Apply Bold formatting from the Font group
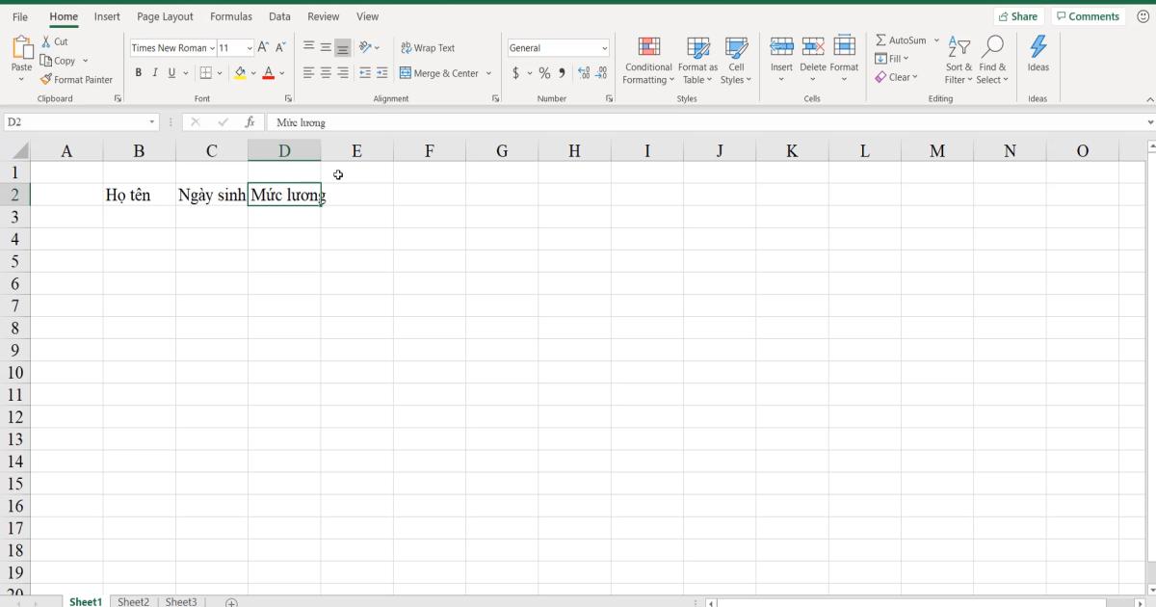1156x607 pixels. pos(138,72)
